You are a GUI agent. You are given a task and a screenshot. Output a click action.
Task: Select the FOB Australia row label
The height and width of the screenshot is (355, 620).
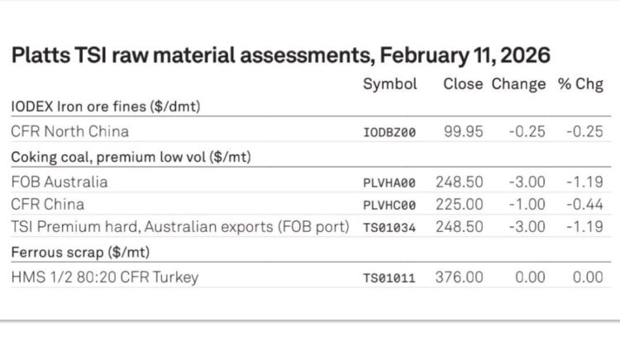60,182
